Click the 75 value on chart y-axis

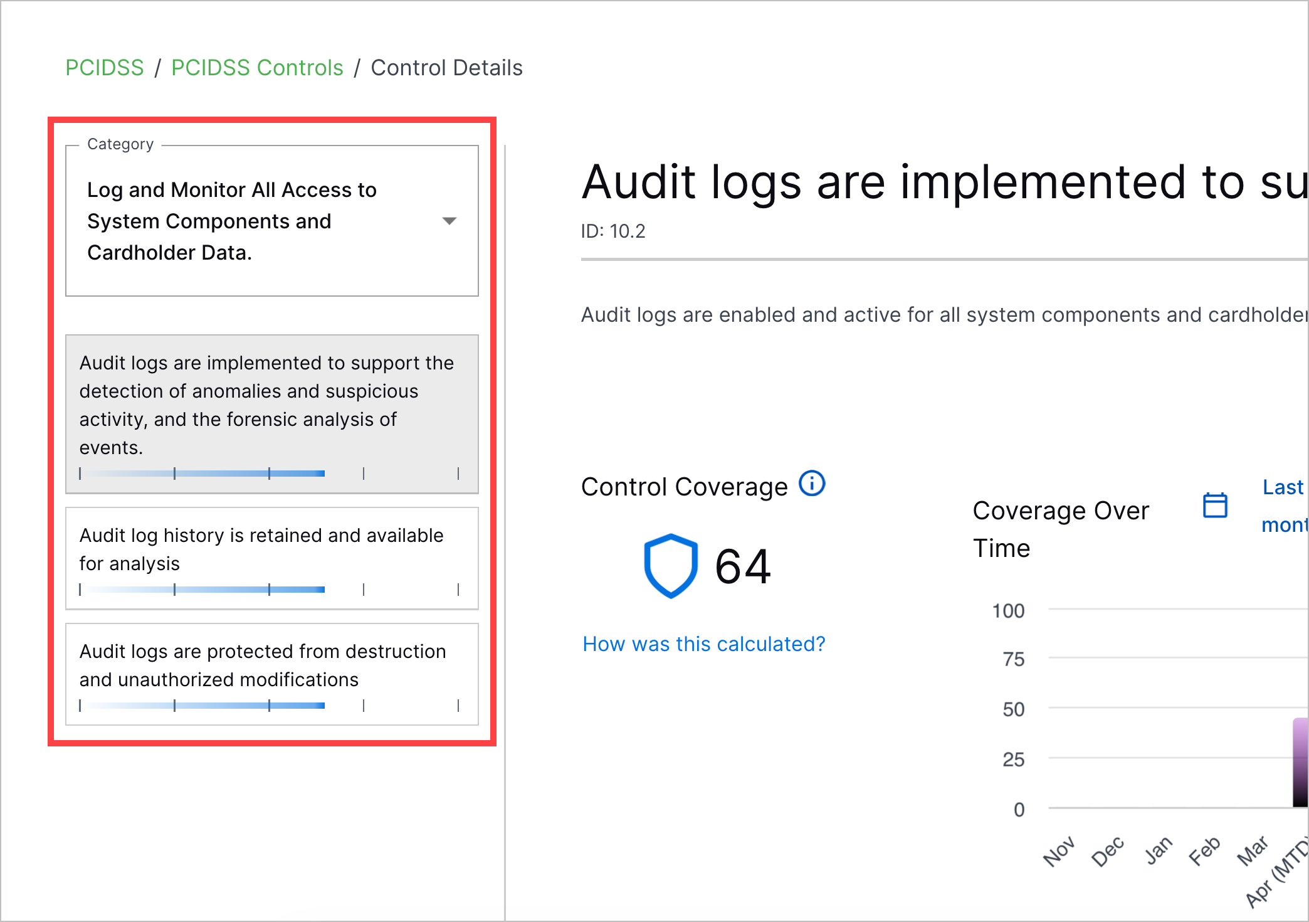[x=1014, y=659]
